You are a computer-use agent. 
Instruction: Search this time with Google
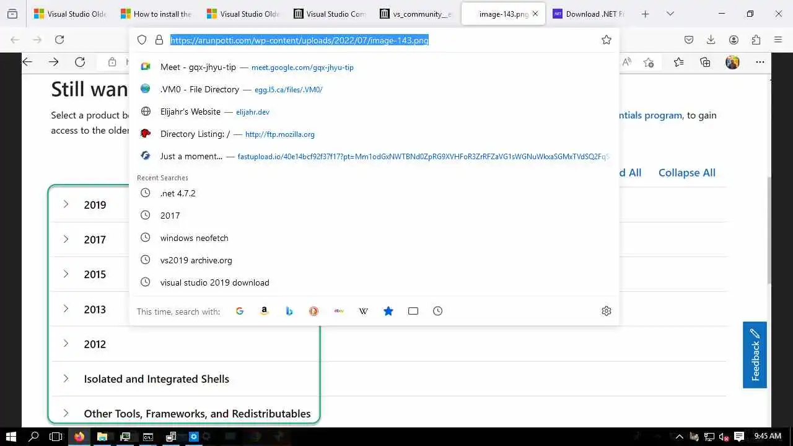(x=240, y=311)
